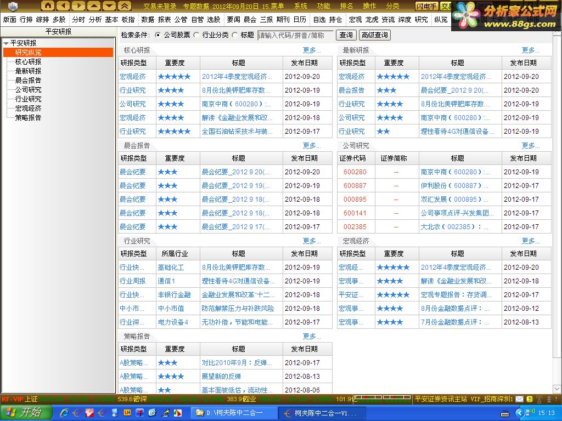
Task: Open 更多 link for 核心研报 section
Action: 312,50
